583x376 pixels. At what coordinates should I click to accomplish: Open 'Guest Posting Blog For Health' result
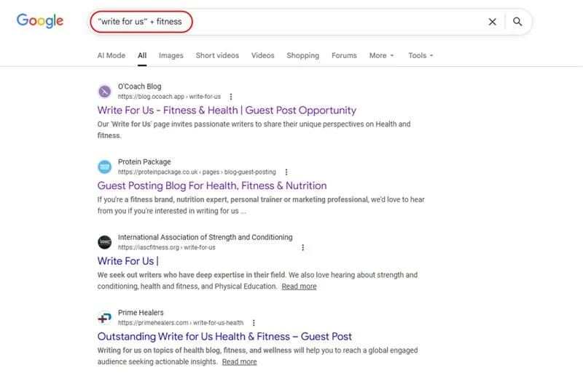tap(212, 185)
